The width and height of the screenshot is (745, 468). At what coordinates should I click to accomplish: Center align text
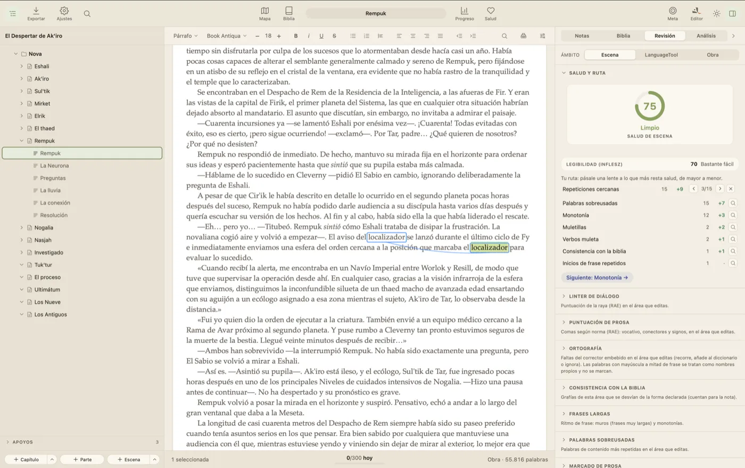[413, 36]
